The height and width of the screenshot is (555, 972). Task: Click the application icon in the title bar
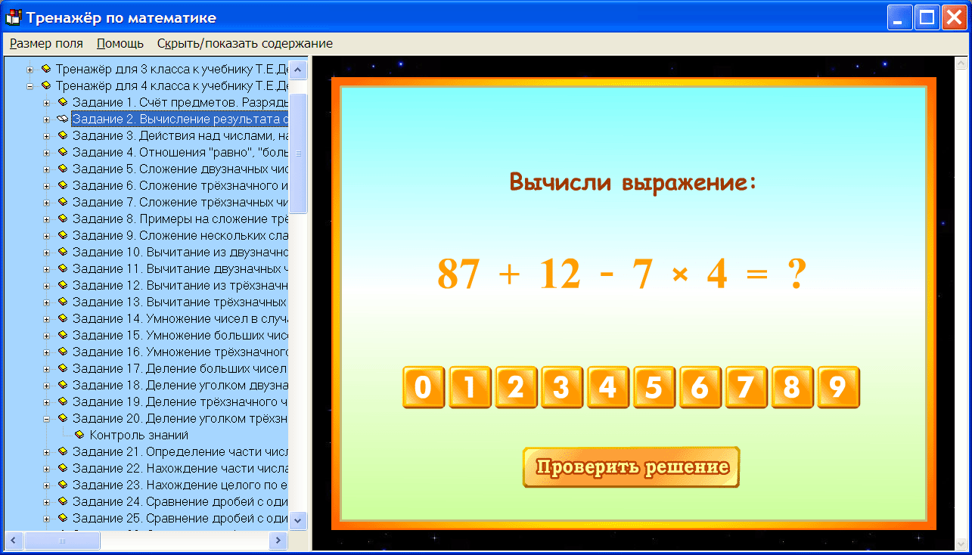[x=14, y=17]
